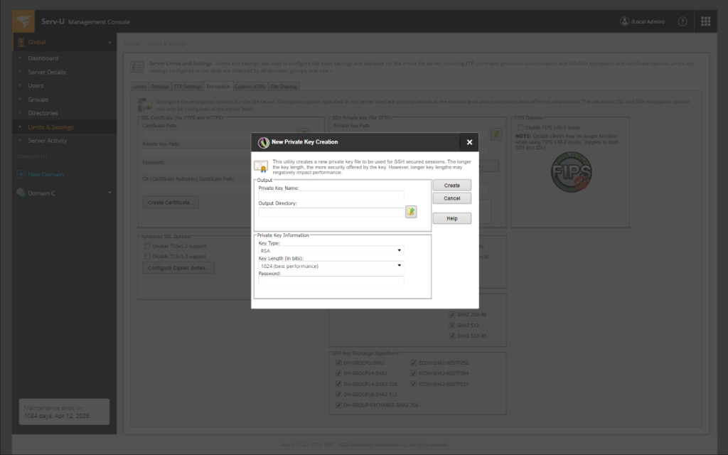728x455 pixels.
Task: Click the Create button in the dialog
Action: [x=451, y=185]
